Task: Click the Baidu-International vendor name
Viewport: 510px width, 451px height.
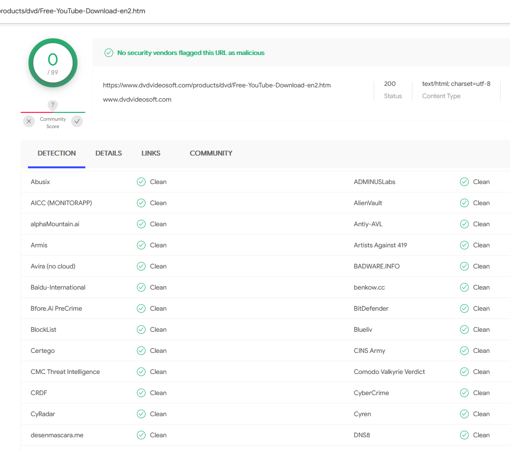Action: pyautogui.click(x=58, y=287)
